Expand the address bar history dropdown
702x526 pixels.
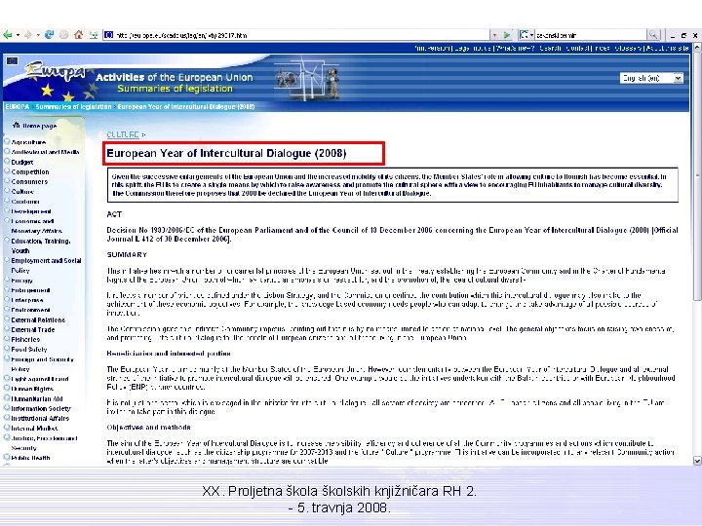[x=494, y=35]
